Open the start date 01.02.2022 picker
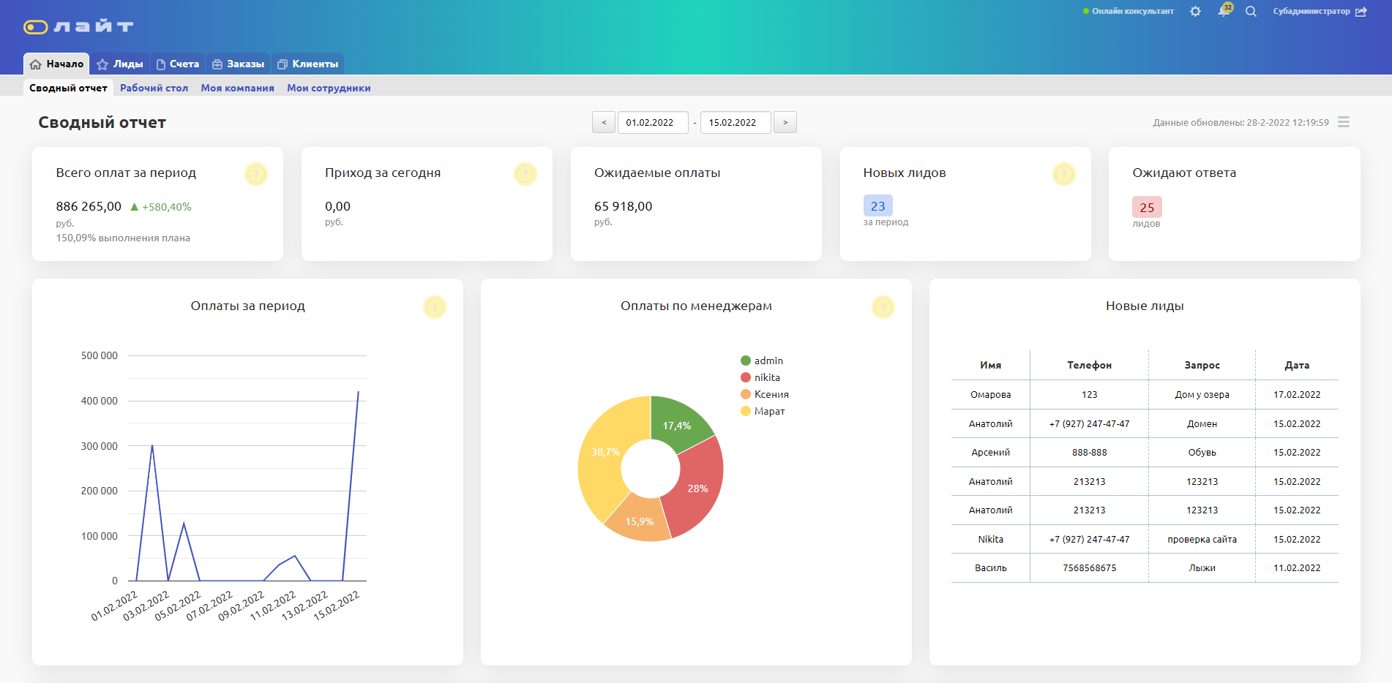This screenshot has height=683, width=1392. (x=652, y=122)
